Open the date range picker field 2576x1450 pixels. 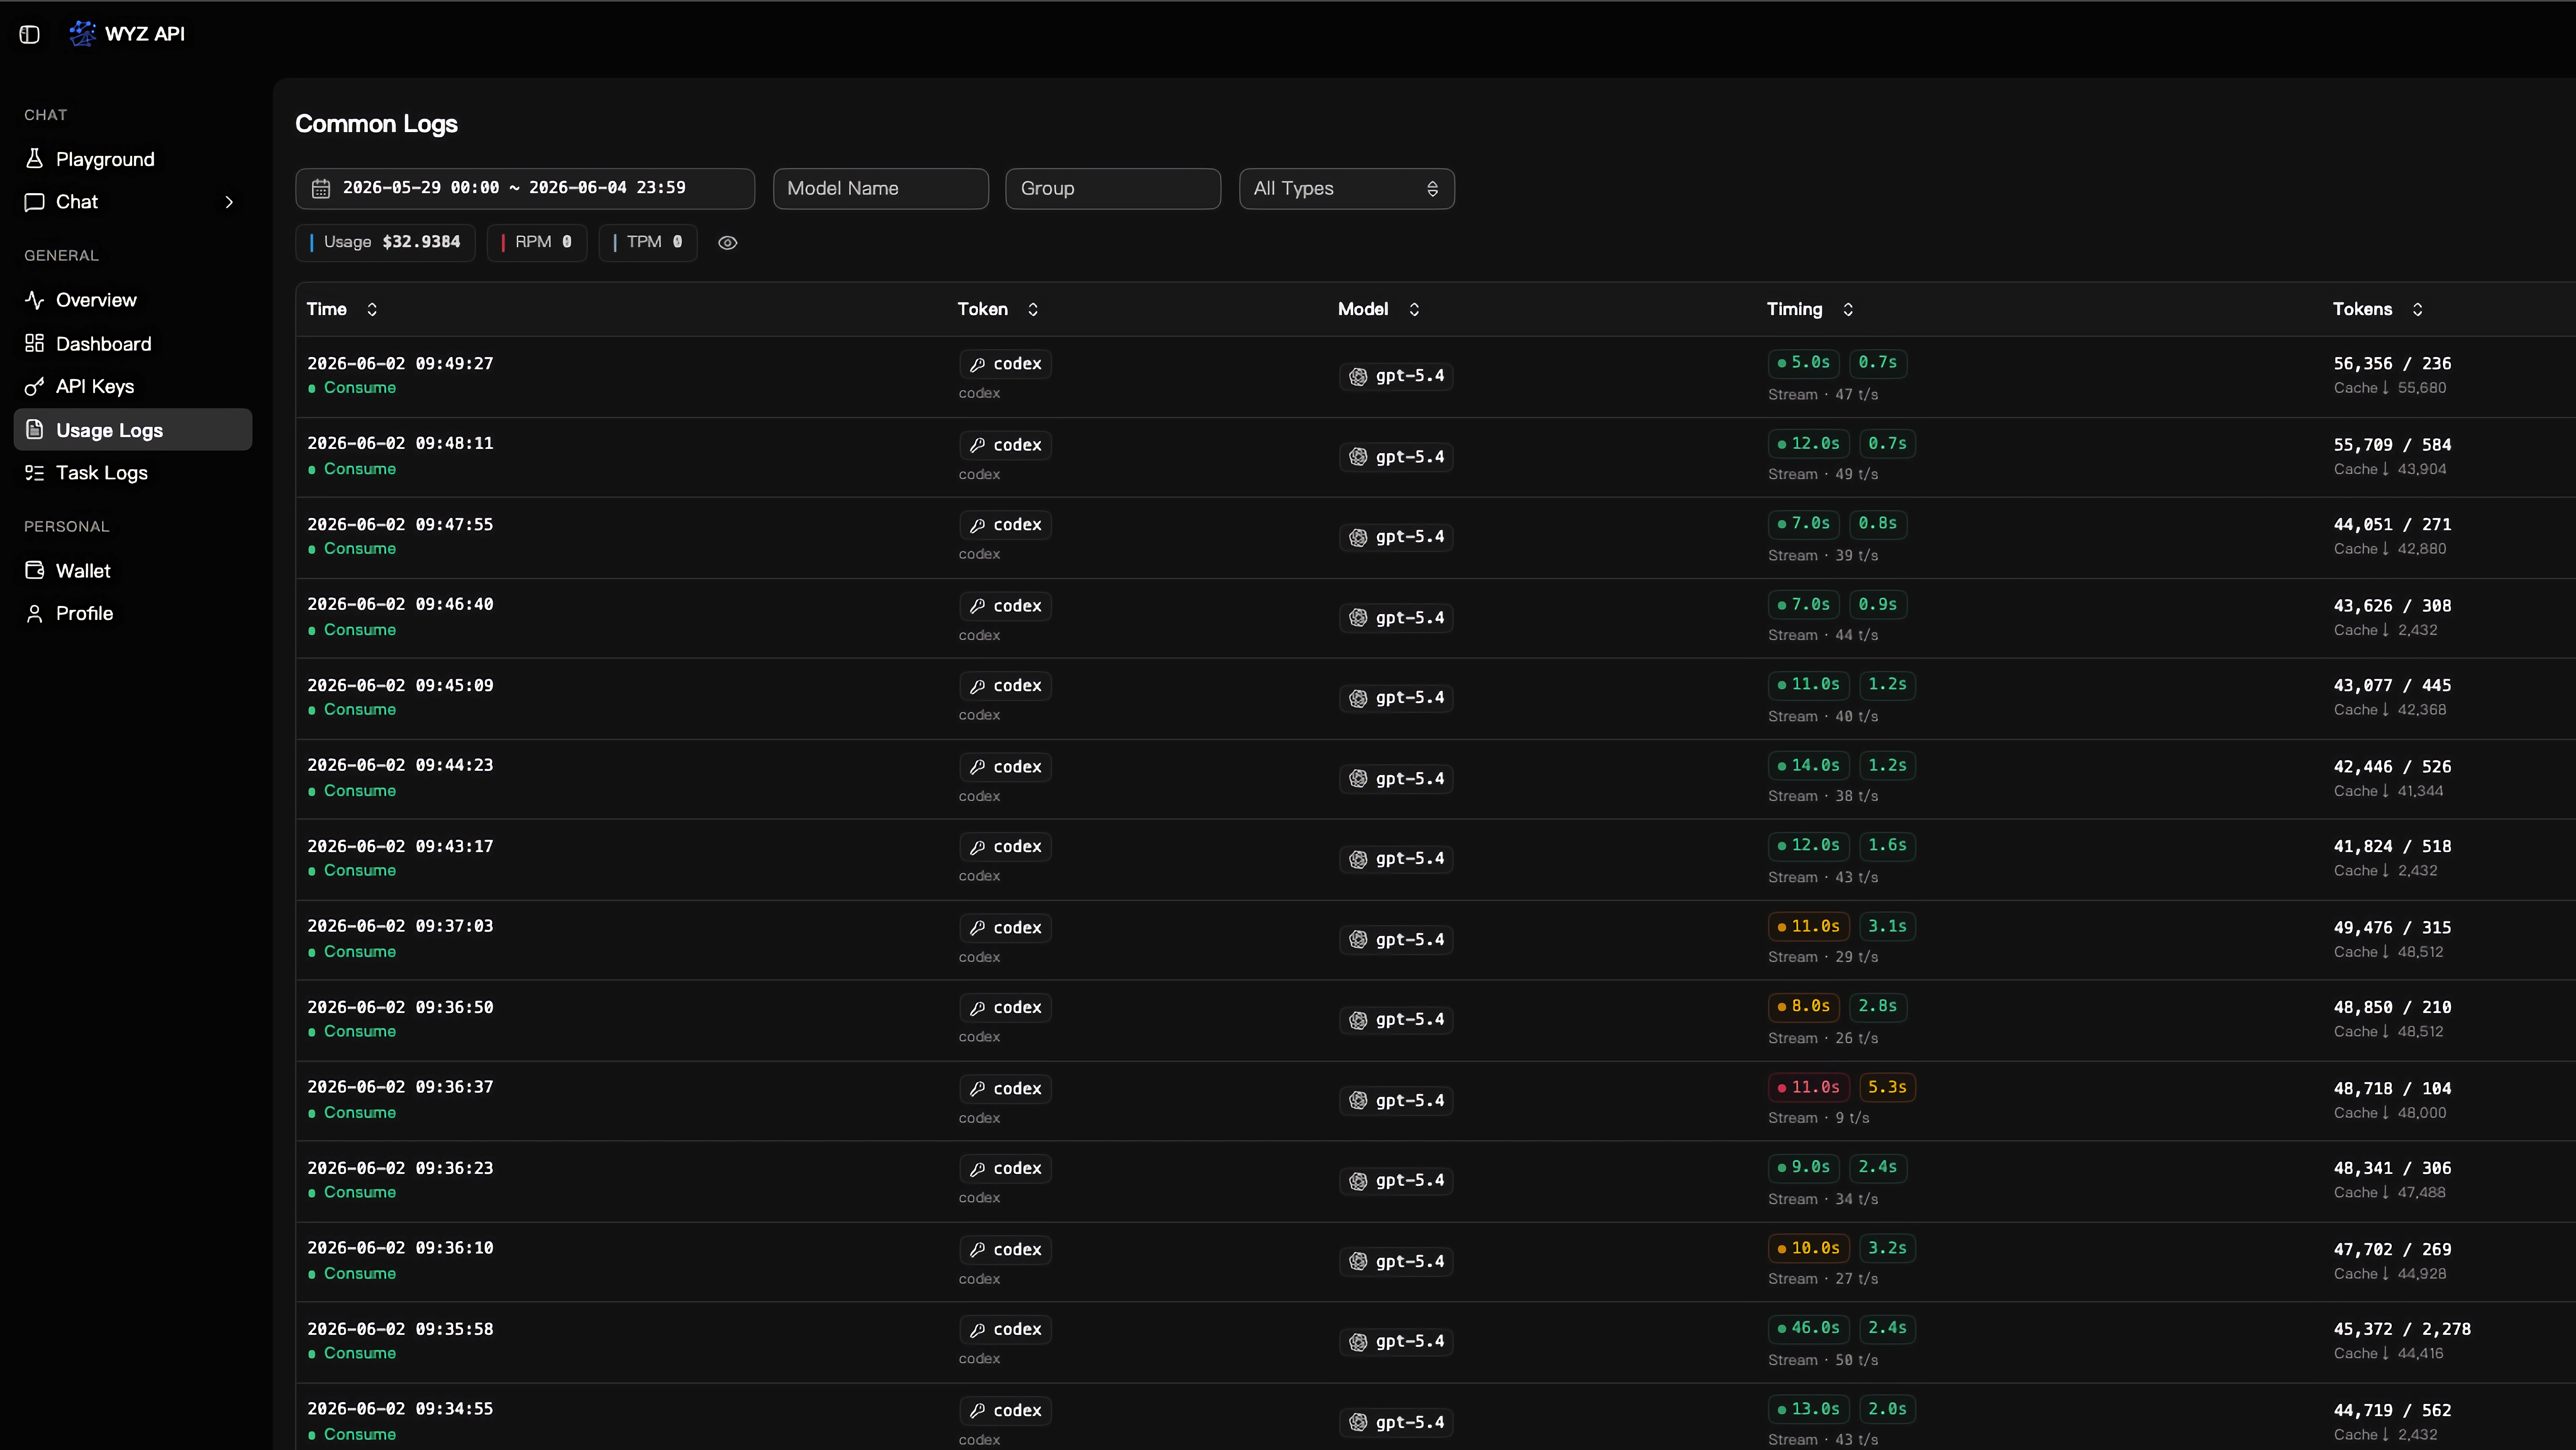(x=525, y=188)
